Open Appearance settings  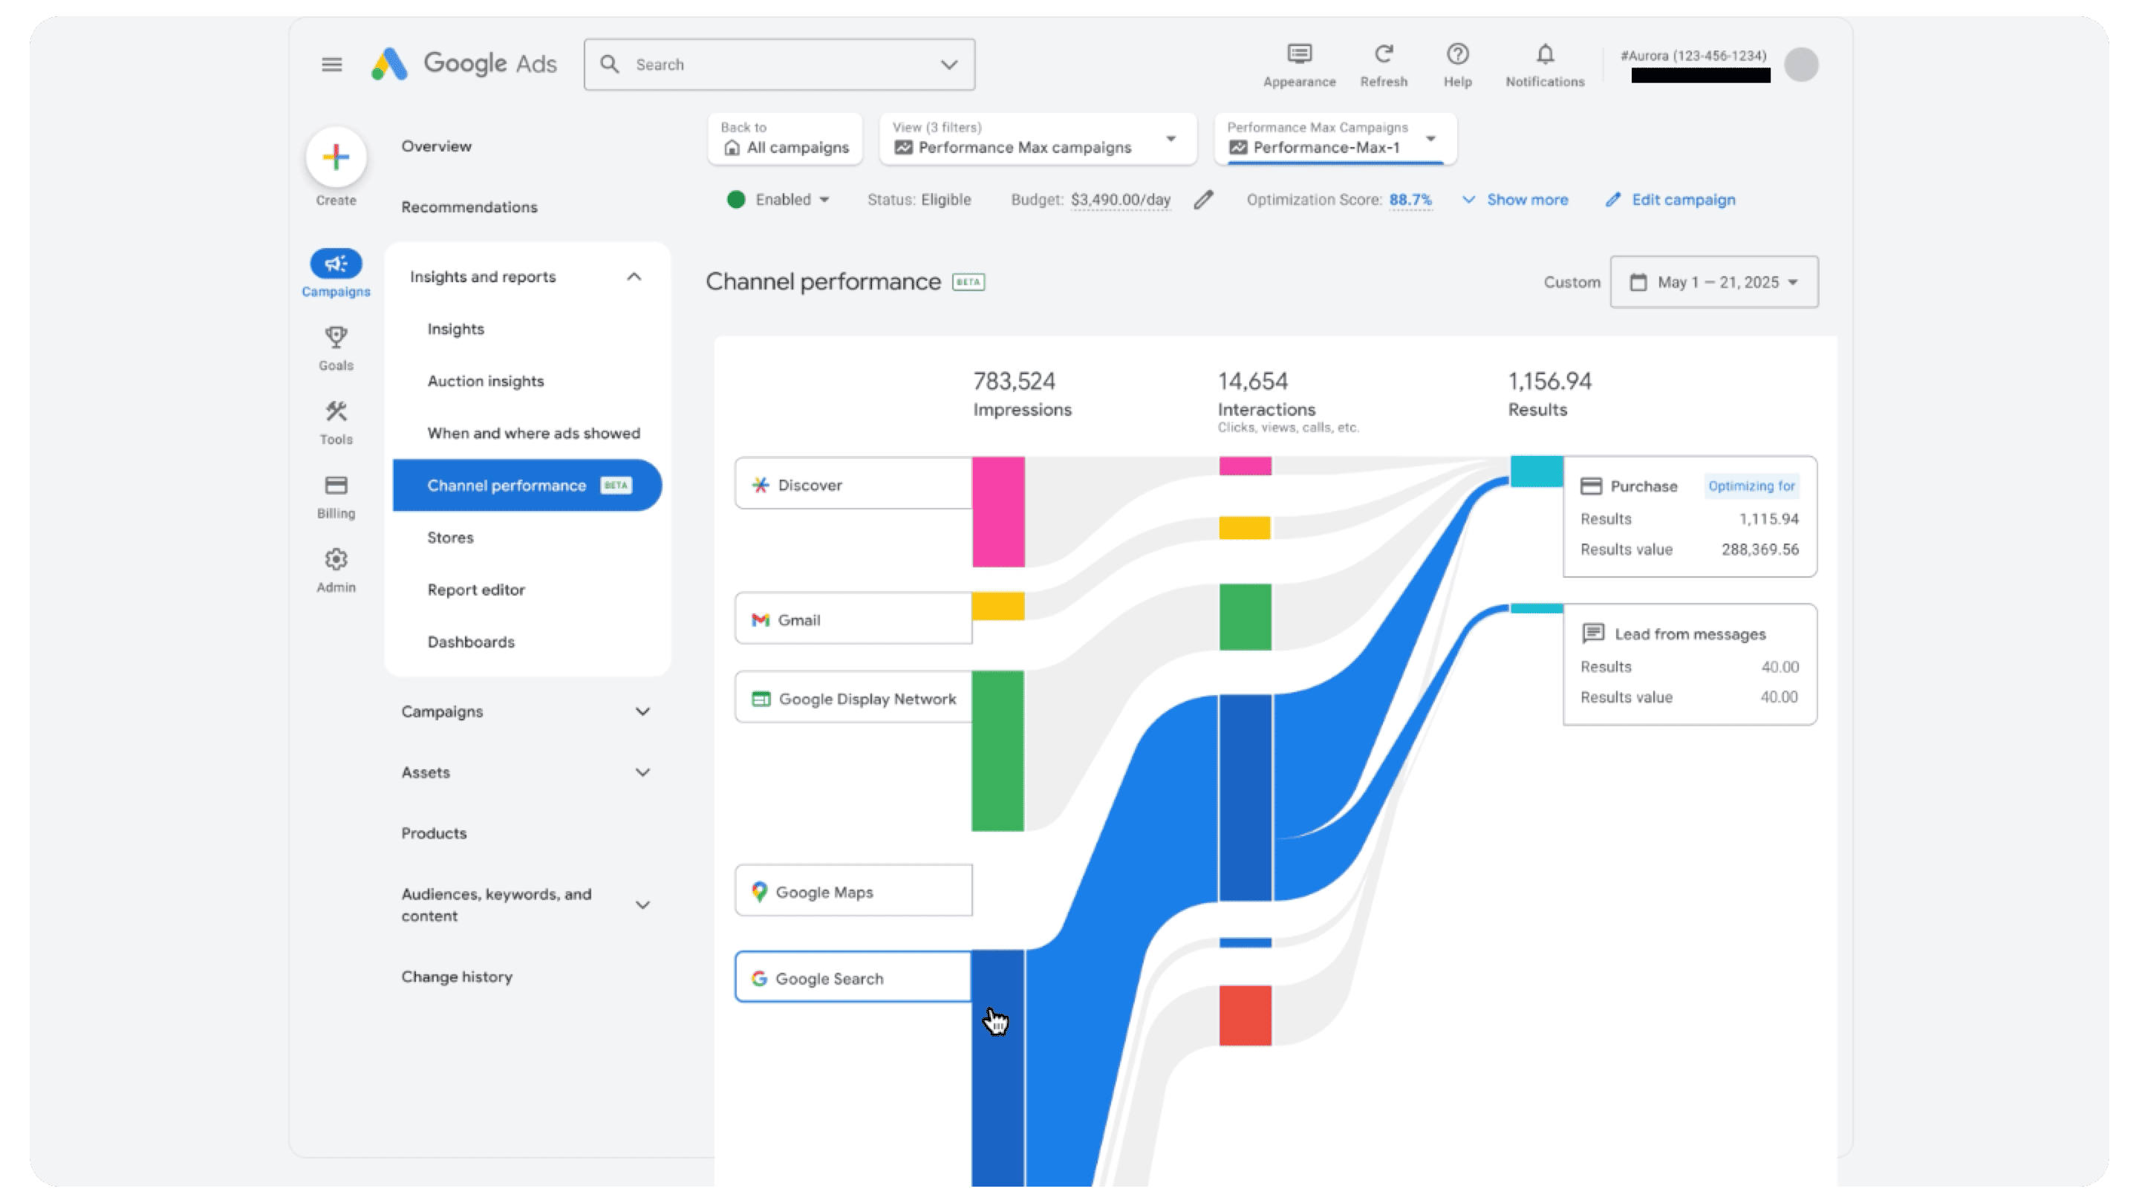[x=1300, y=65]
